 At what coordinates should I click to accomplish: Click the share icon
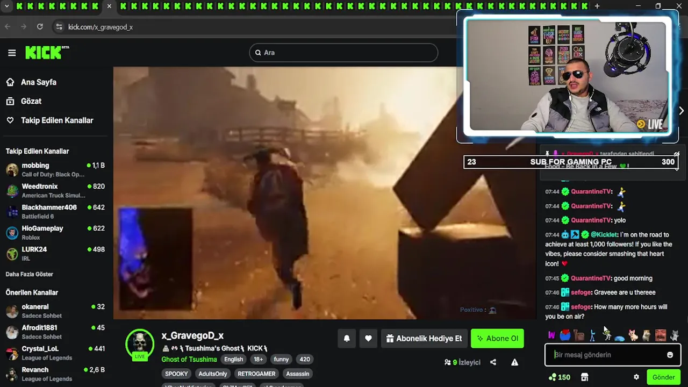493,362
